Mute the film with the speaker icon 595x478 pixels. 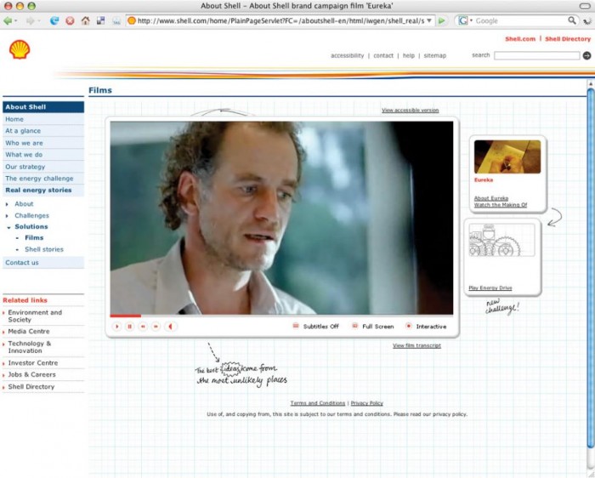171,327
